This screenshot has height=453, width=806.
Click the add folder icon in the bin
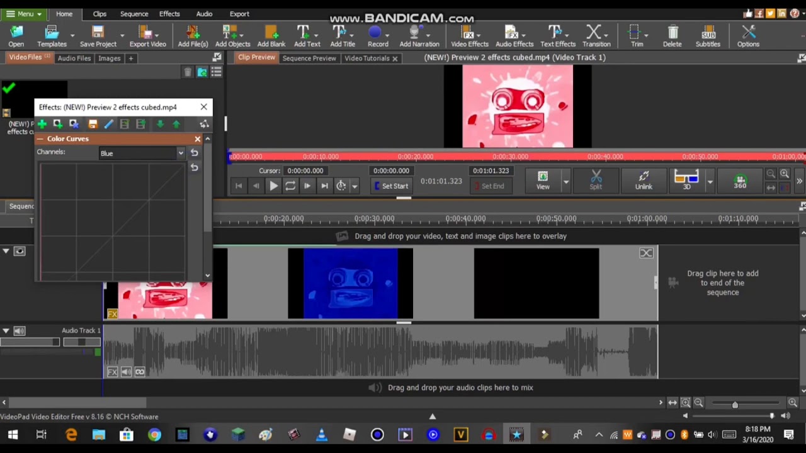pyautogui.click(x=202, y=72)
